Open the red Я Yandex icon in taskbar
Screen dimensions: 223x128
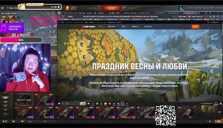tap(110, 104)
